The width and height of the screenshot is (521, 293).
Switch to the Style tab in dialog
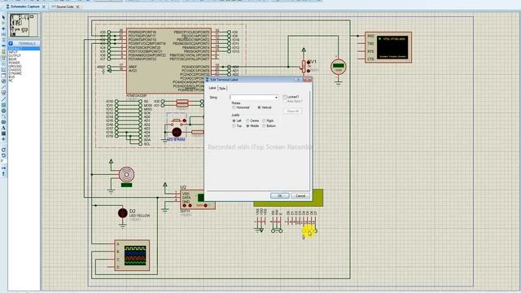pyautogui.click(x=222, y=89)
